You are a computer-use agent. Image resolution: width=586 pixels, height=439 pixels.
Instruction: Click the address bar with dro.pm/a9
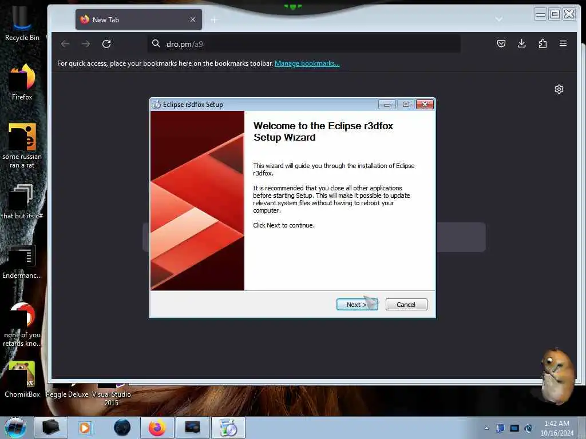coord(304,44)
